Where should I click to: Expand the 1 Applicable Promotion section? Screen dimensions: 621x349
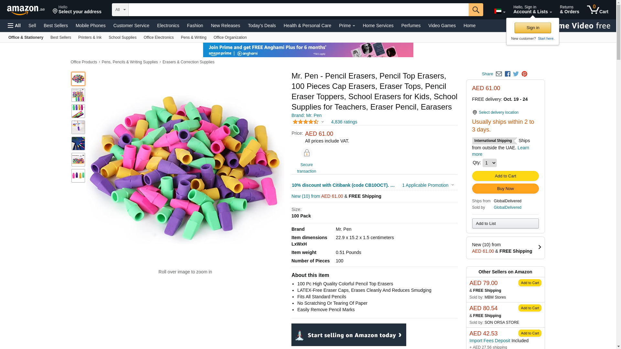tap(428, 185)
